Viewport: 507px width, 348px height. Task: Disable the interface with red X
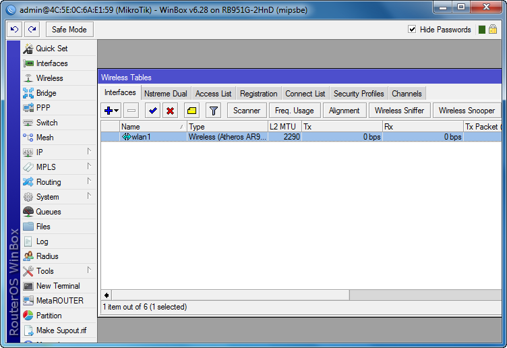(170, 111)
